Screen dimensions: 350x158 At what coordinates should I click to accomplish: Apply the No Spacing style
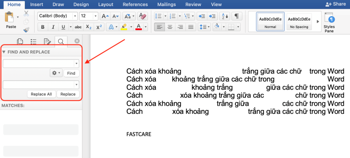point(299,21)
